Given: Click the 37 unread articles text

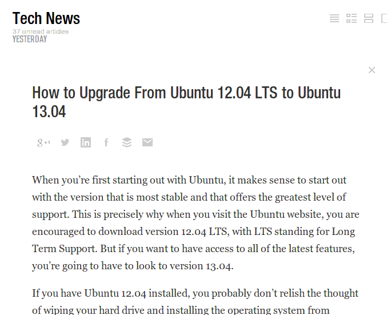Looking at the screenshot, I should pyautogui.click(x=41, y=31).
